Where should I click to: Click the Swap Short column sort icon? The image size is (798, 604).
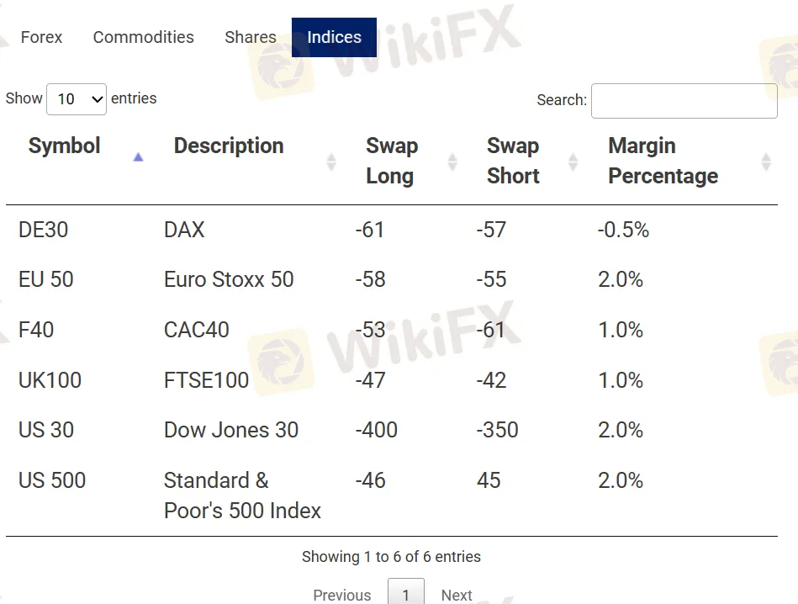[x=573, y=160]
